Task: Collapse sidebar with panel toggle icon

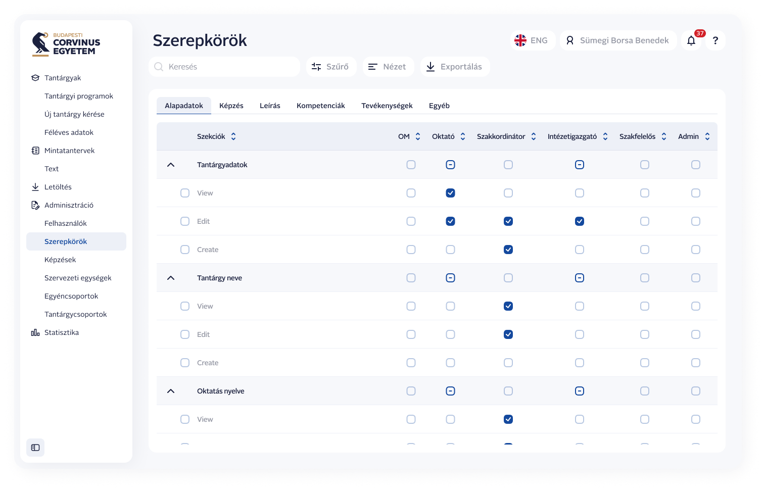Action: pos(35,448)
